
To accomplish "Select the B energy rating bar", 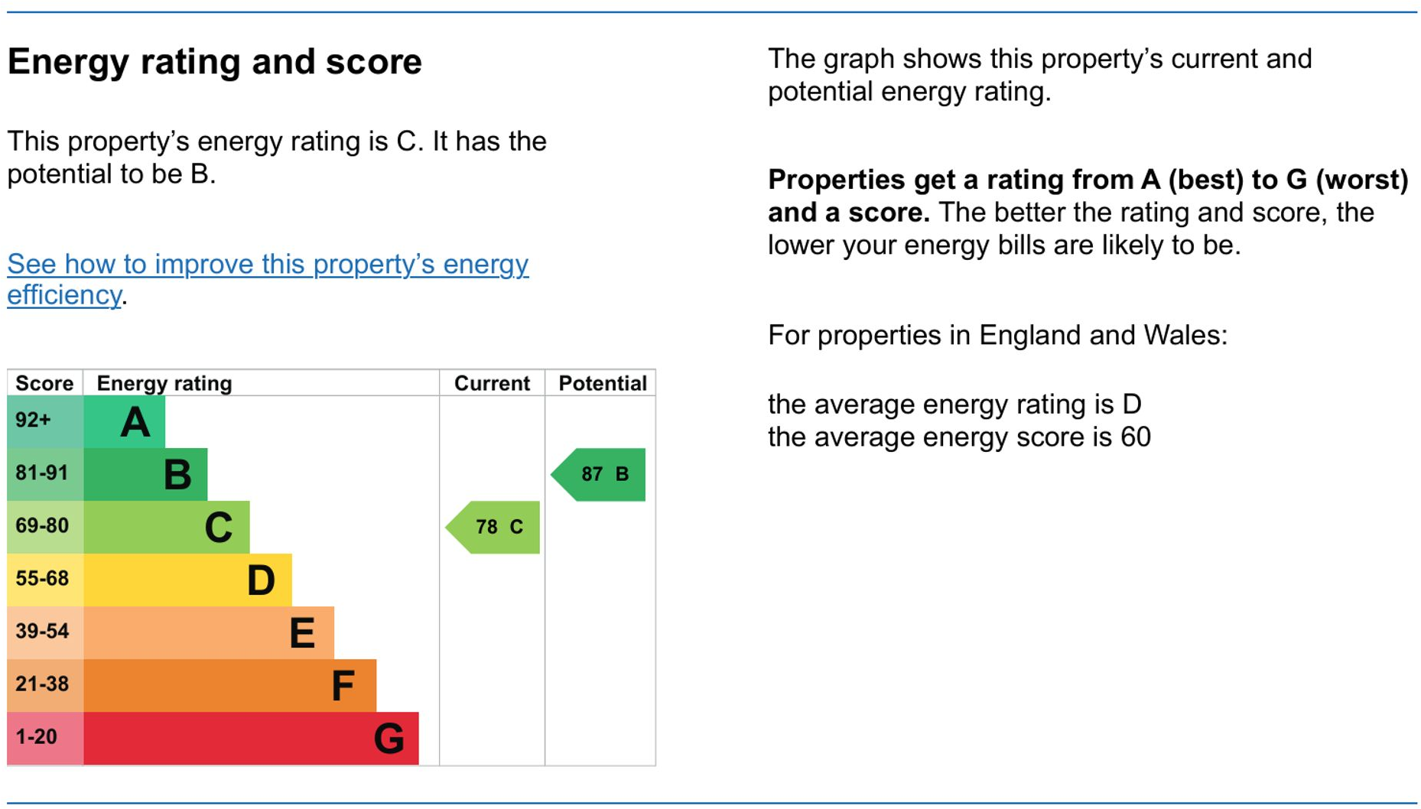I will 145,475.
